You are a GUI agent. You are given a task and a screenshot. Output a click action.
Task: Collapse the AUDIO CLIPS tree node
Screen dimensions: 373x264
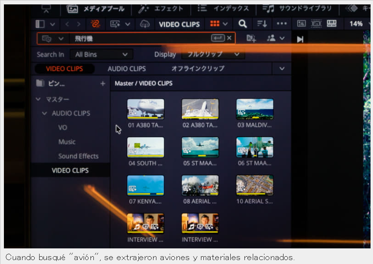point(44,113)
